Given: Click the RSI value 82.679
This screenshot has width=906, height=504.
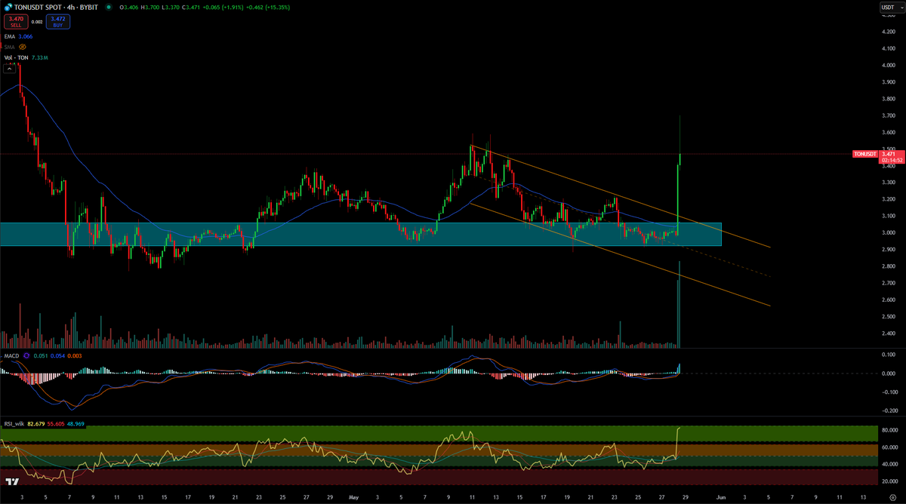Looking at the screenshot, I should click(36, 424).
